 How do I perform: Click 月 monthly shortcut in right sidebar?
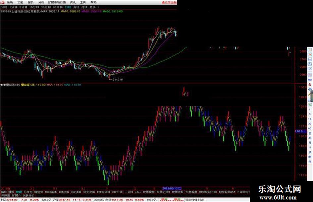coord(310,143)
